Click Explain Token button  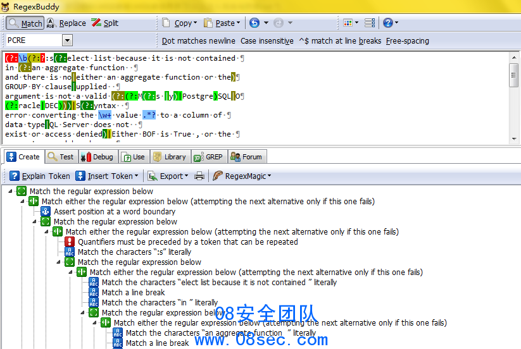(39, 176)
